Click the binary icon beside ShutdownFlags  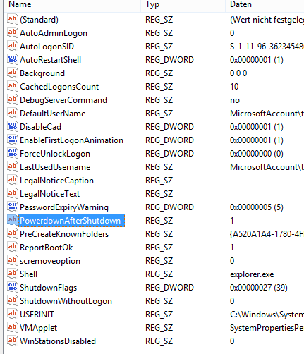(x=13, y=287)
